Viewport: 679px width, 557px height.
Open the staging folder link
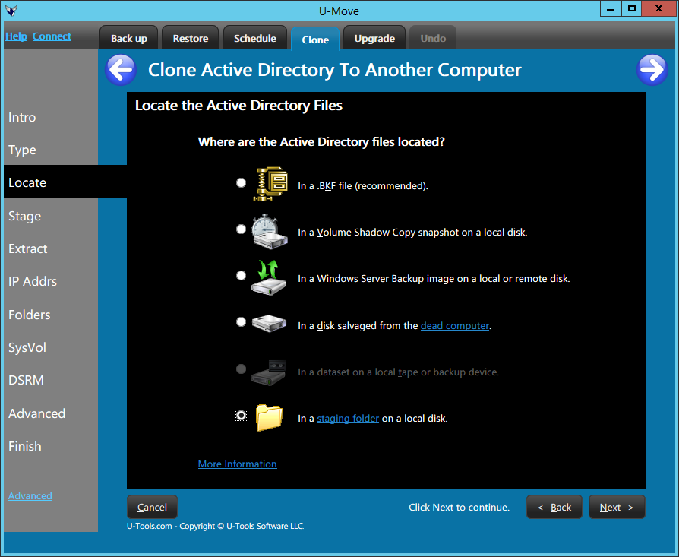point(348,419)
